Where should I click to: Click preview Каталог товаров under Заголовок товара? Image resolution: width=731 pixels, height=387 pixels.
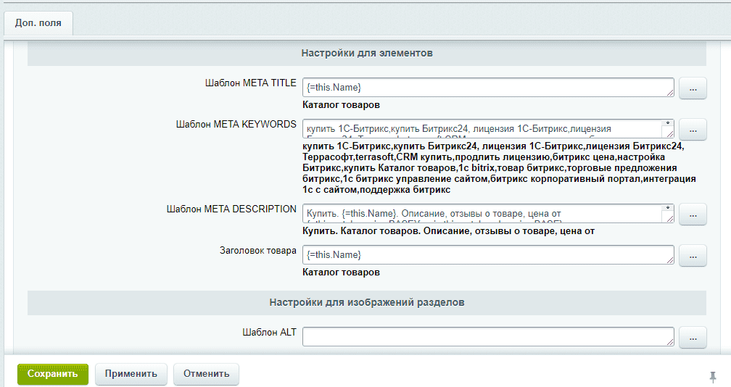[x=342, y=272]
